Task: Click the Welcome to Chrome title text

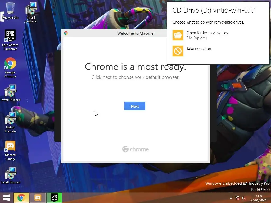Action: coord(135,33)
